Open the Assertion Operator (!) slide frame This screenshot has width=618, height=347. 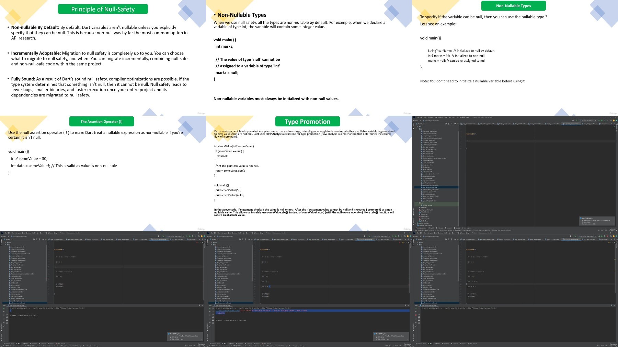point(103,173)
